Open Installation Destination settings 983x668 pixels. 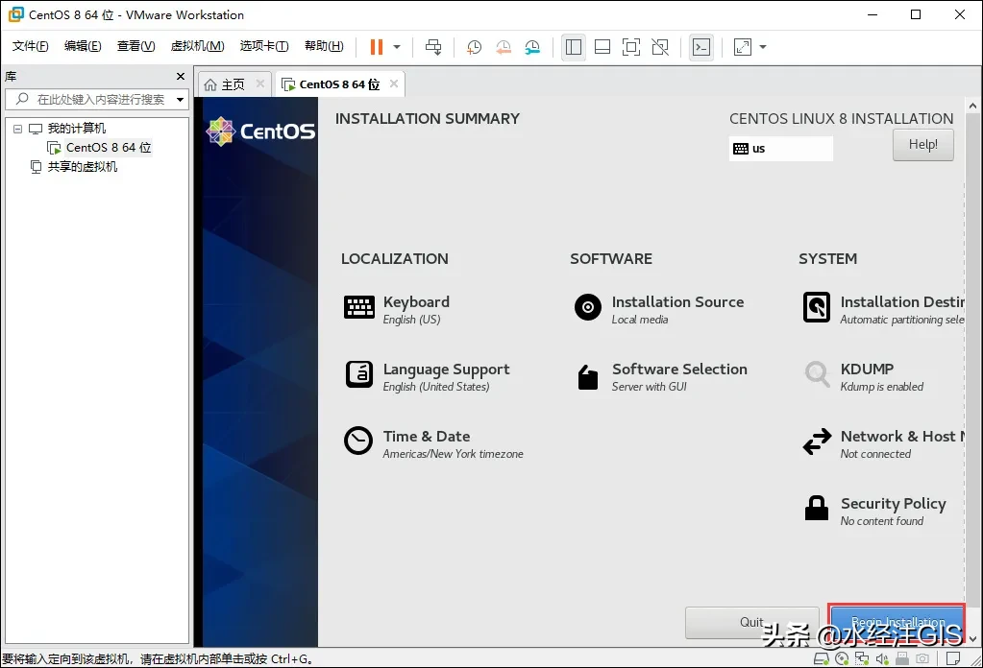883,309
